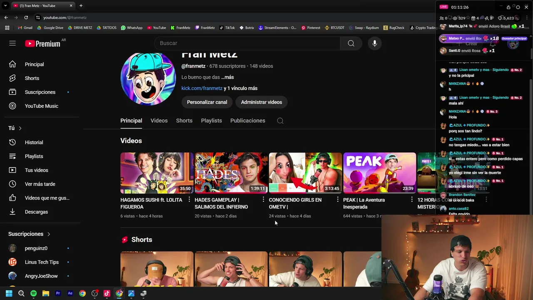
Task: Open the HAGAMOS SUSHI video thumbnail
Action: pyautogui.click(x=157, y=173)
